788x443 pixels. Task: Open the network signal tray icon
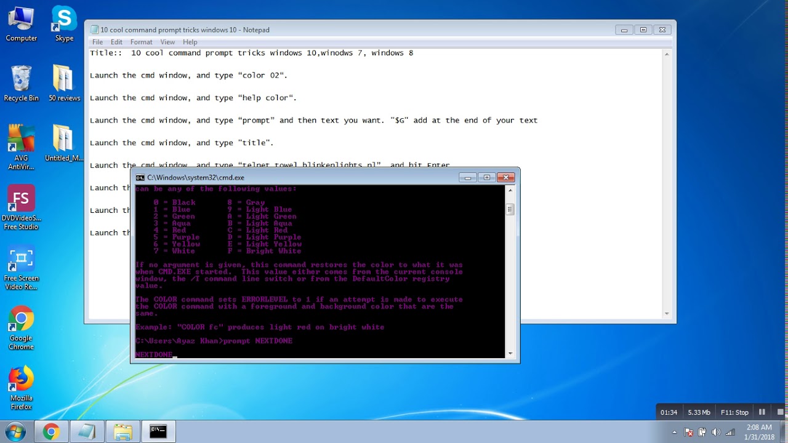731,432
